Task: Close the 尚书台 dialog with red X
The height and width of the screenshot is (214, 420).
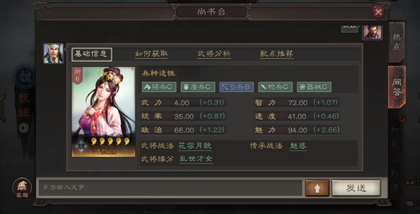Action: (378, 12)
